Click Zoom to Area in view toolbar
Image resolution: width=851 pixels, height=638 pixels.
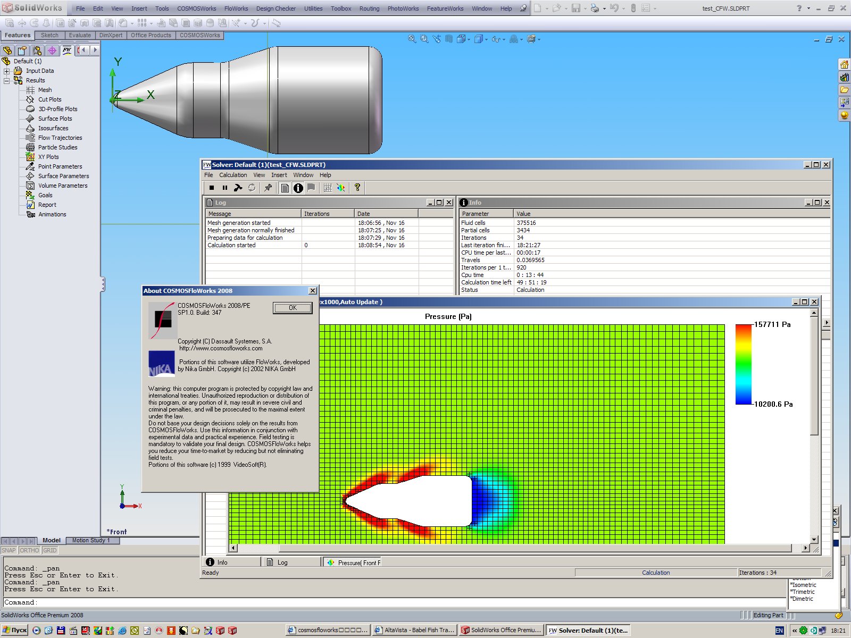[424, 39]
